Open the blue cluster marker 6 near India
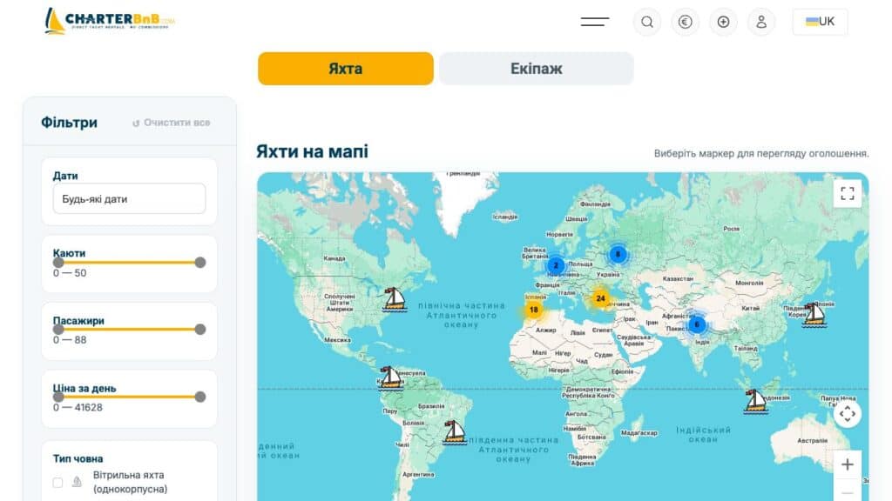This screenshot has height=501, width=892. point(697,324)
